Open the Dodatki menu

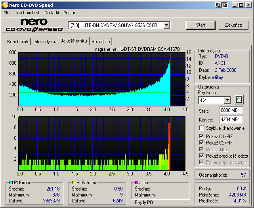point(52,13)
